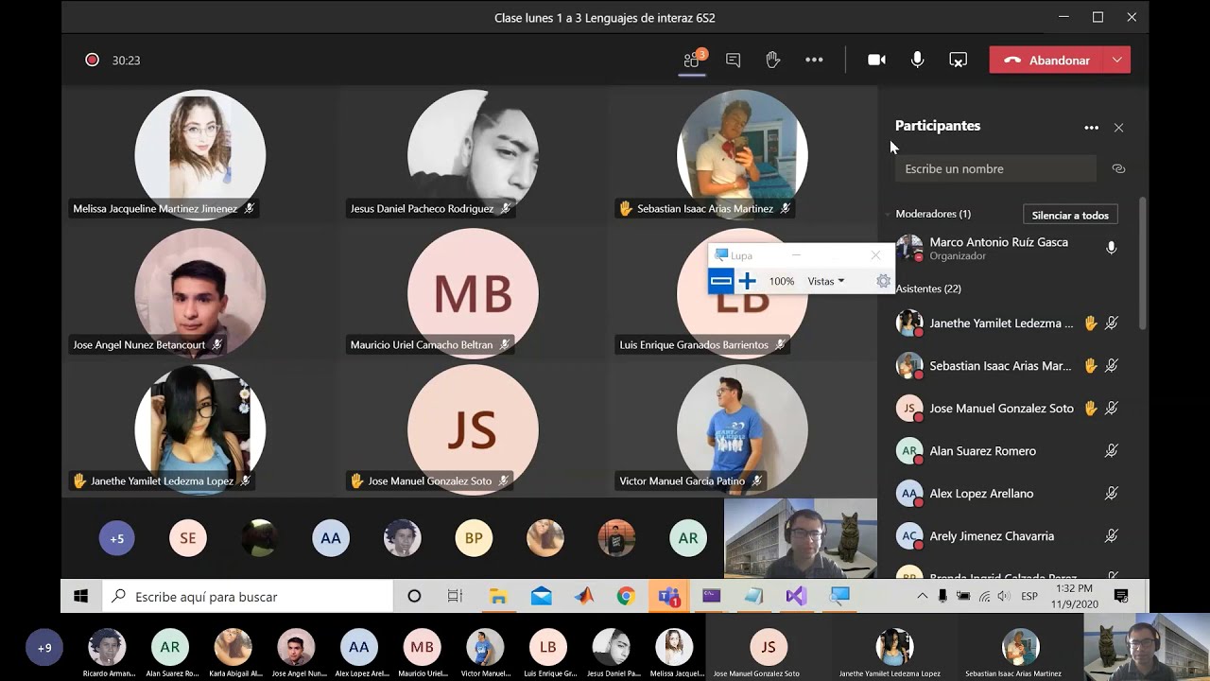
Task: Click the BP participant avatar in strip
Action: tap(474, 538)
